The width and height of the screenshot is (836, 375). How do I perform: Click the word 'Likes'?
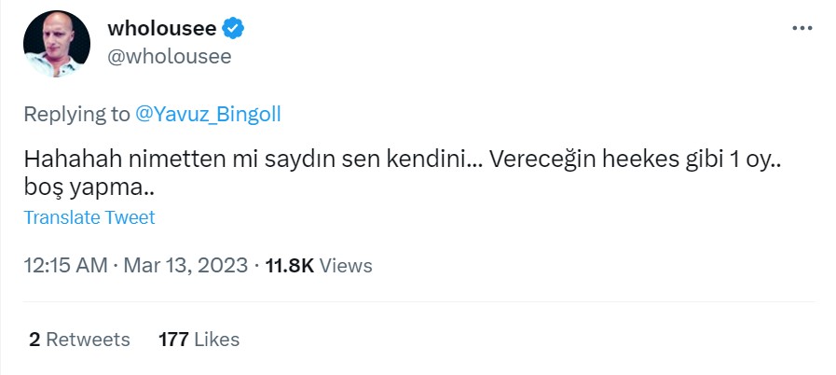[x=217, y=340]
